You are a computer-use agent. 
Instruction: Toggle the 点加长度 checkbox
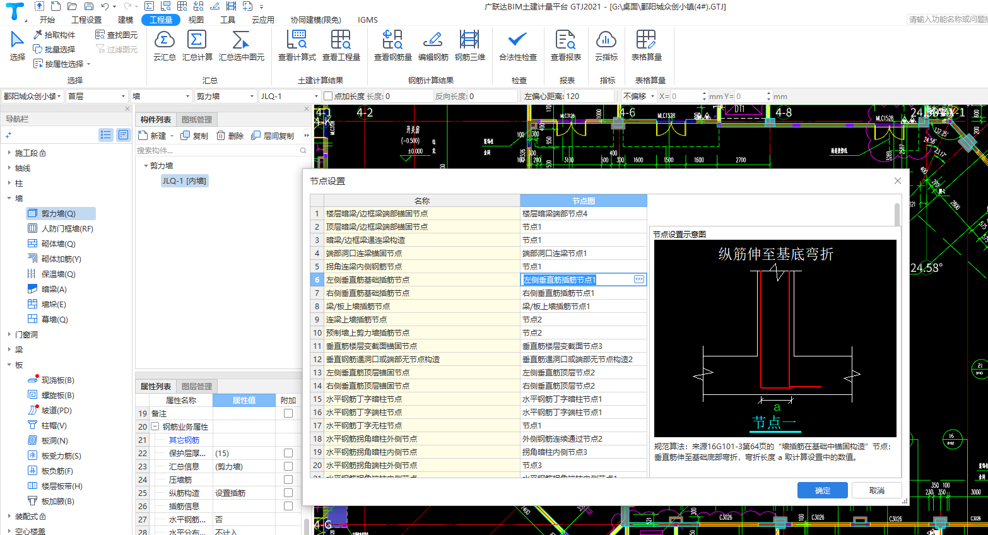point(328,96)
